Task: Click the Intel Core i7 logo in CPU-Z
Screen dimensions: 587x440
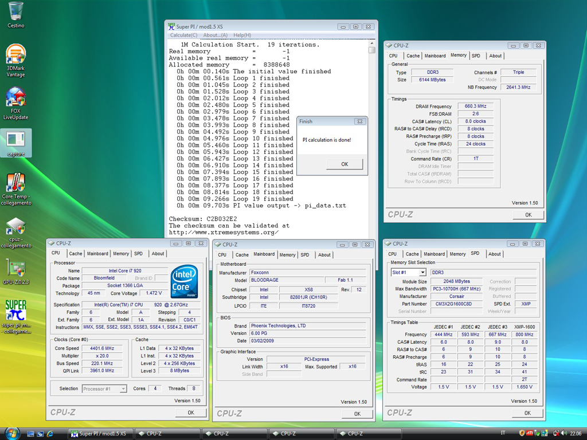Action: point(184,282)
